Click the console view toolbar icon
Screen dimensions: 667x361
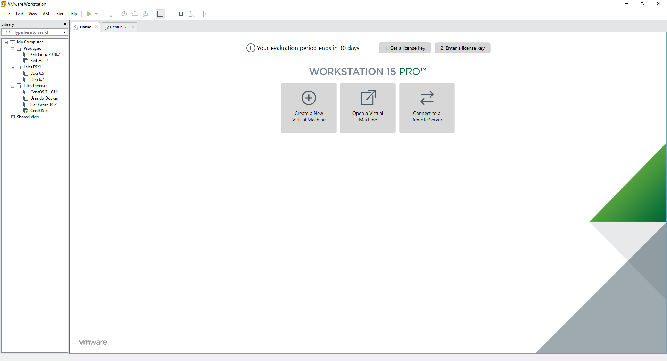[206, 14]
